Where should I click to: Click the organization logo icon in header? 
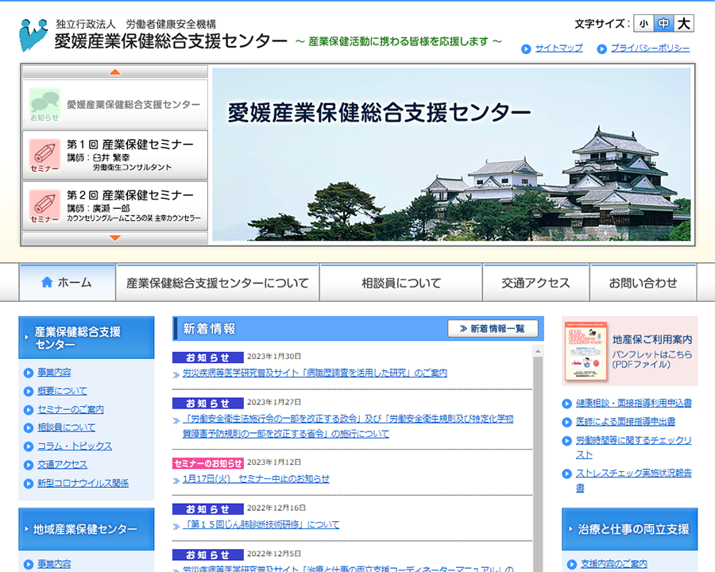tap(33, 34)
